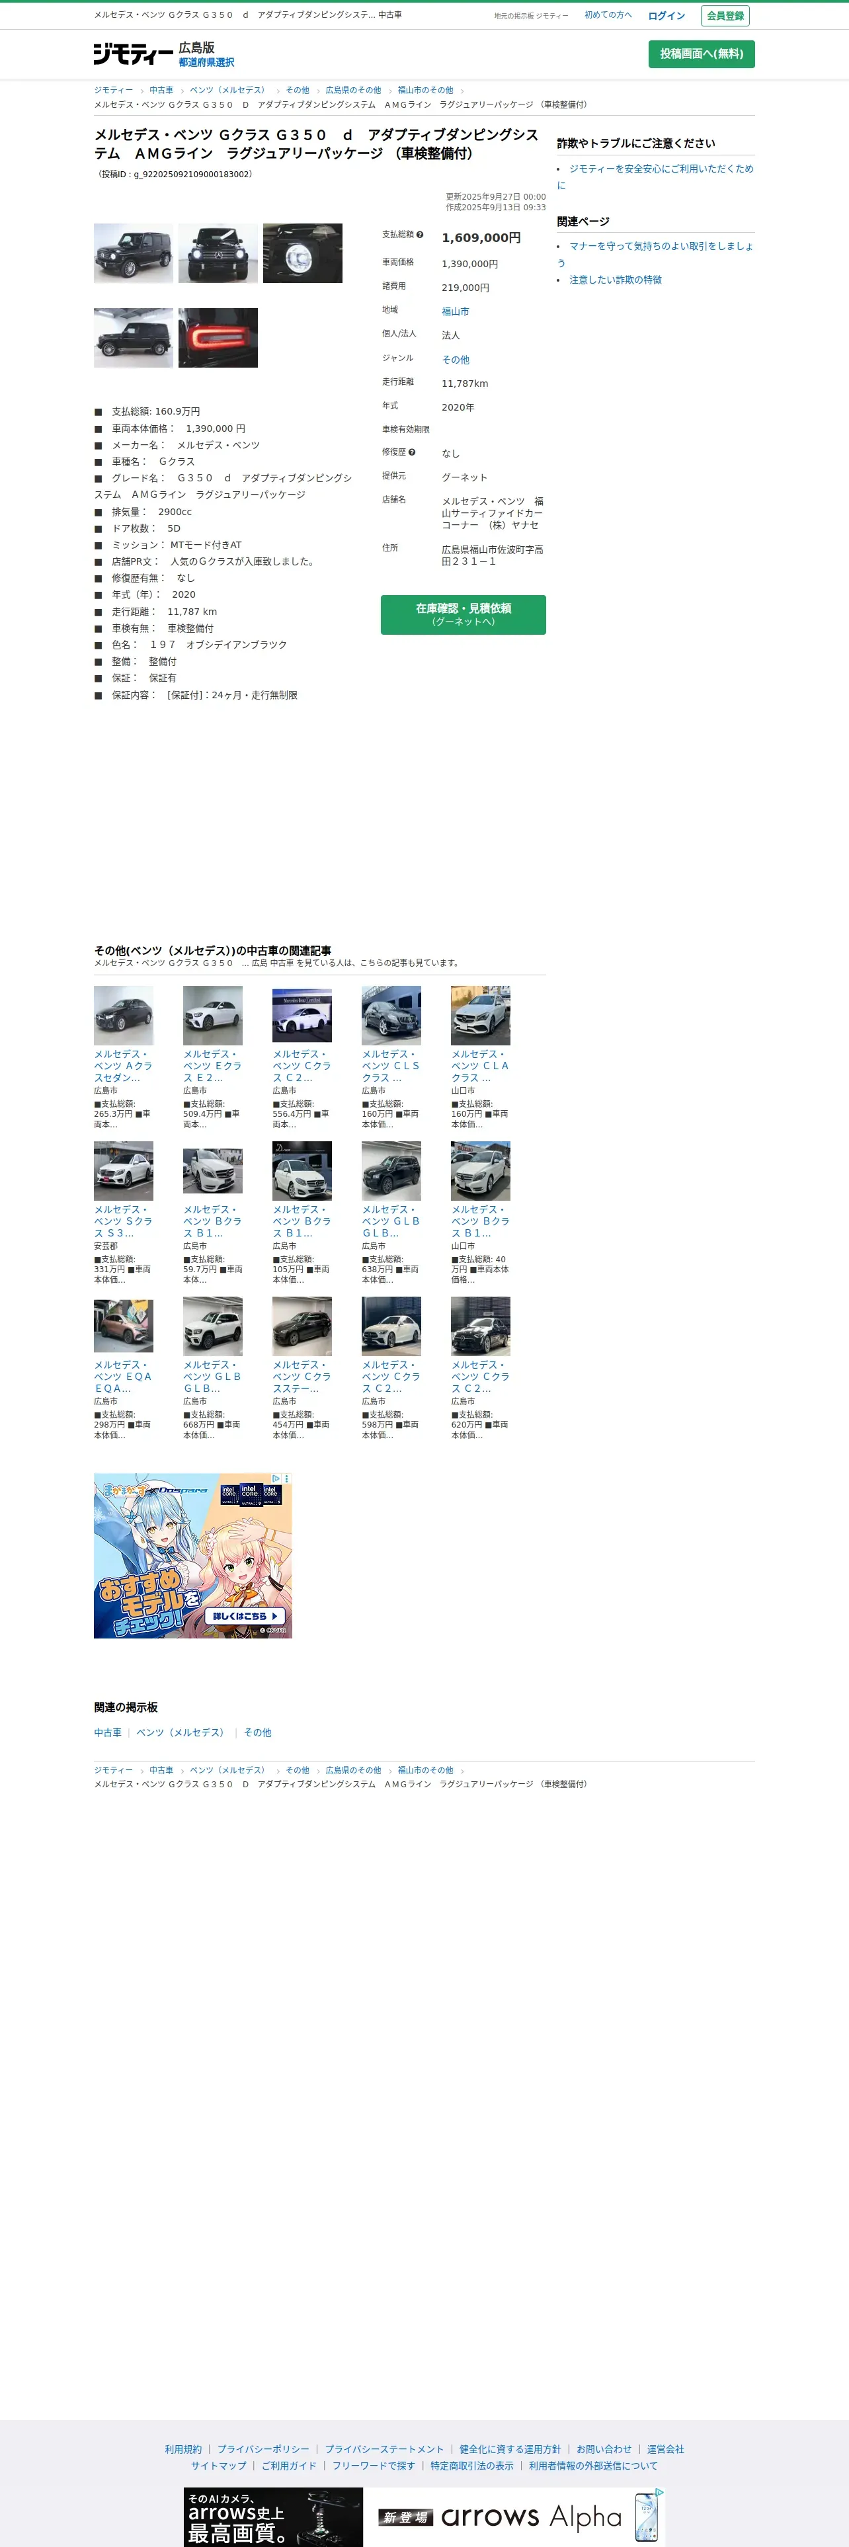Click the help icon beside 支払総額

(x=420, y=234)
